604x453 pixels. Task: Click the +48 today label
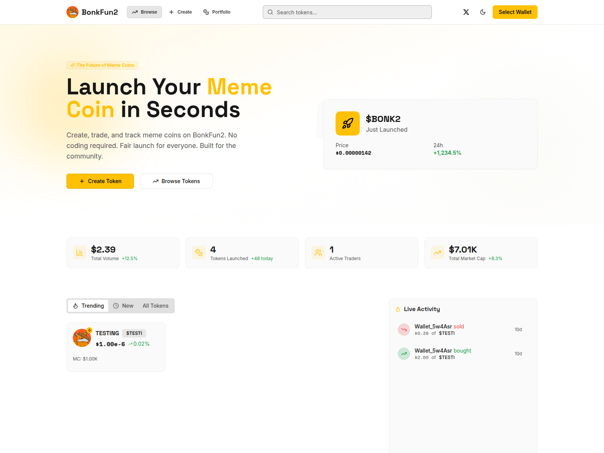pyautogui.click(x=262, y=259)
